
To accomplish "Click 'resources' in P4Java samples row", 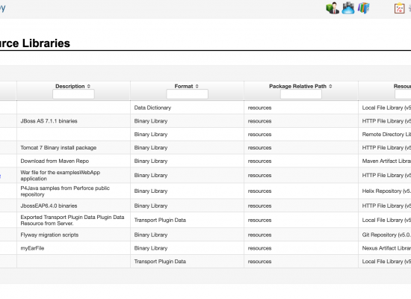I will click(x=259, y=191).
